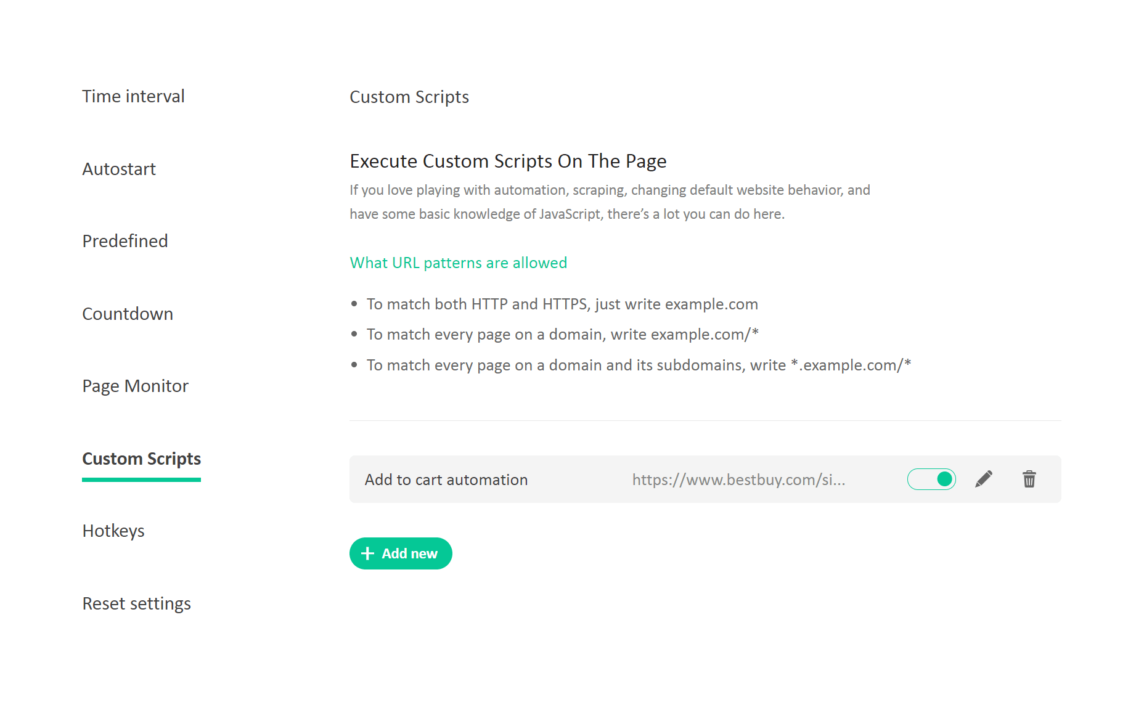Click Reset settings in the sidebar
Image resolution: width=1136 pixels, height=710 pixels.
point(136,603)
